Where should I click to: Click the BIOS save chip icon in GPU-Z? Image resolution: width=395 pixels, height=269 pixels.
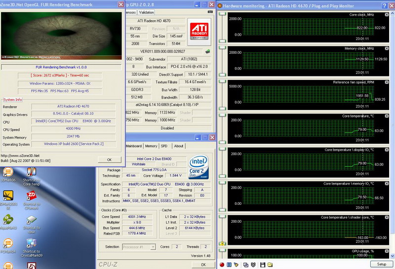tap(208, 50)
